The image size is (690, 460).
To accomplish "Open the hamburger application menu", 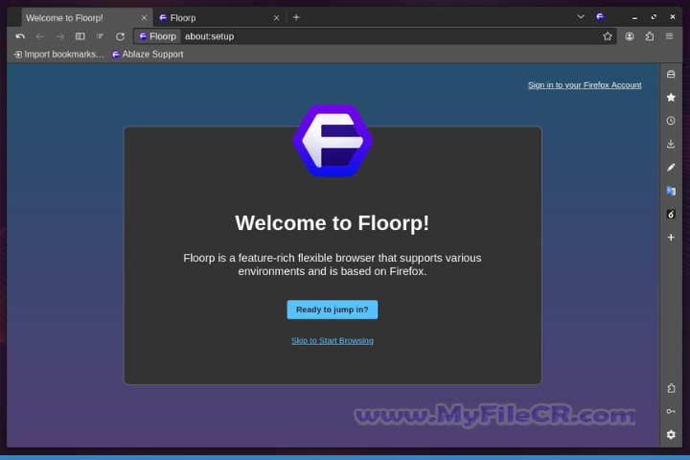I will [669, 36].
